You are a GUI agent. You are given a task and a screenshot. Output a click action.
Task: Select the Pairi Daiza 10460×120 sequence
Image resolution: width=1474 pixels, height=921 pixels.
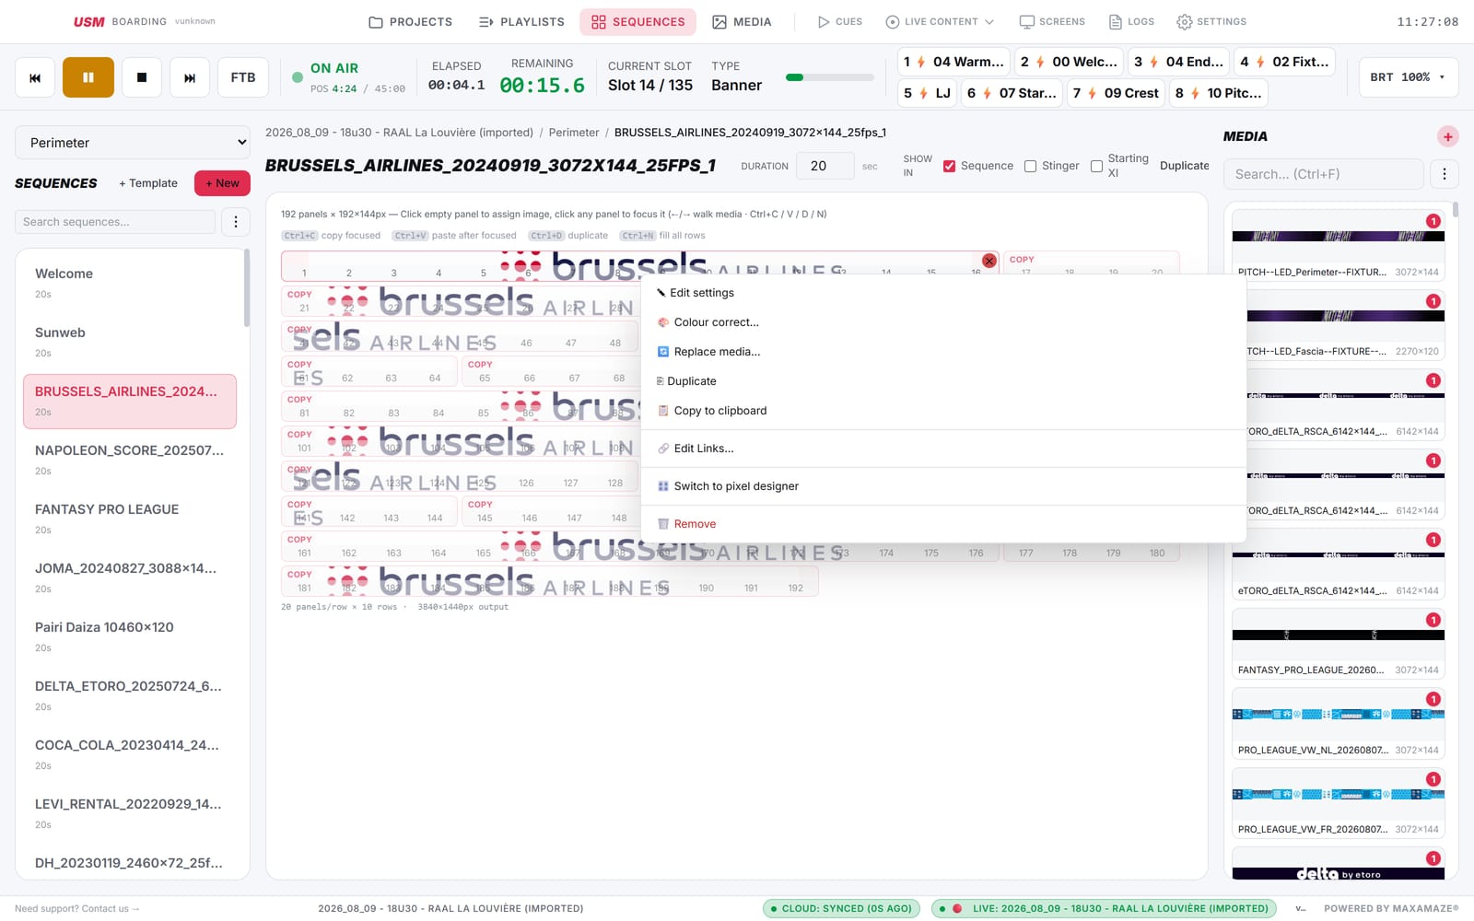click(130, 636)
